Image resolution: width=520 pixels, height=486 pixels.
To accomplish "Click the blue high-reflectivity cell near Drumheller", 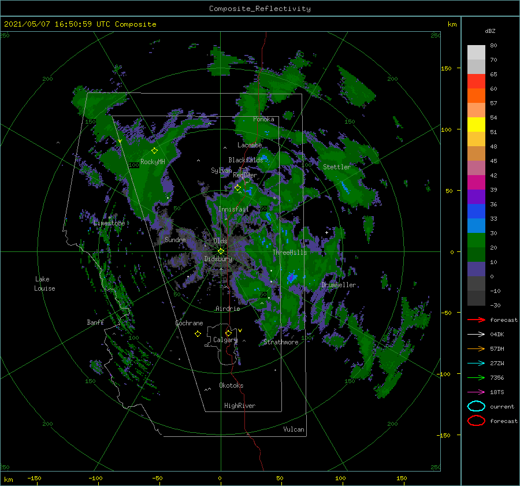I will click(292, 277).
